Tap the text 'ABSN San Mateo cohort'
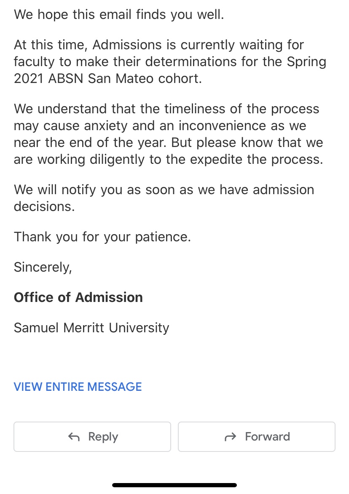Viewport: 349px width, 494px height. [125, 78]
